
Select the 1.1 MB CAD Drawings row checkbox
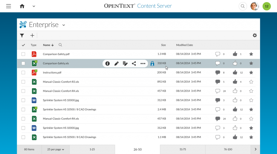23,137
